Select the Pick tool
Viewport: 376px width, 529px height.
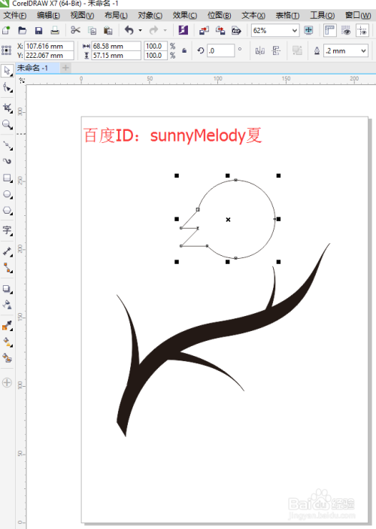coord(7,71)
